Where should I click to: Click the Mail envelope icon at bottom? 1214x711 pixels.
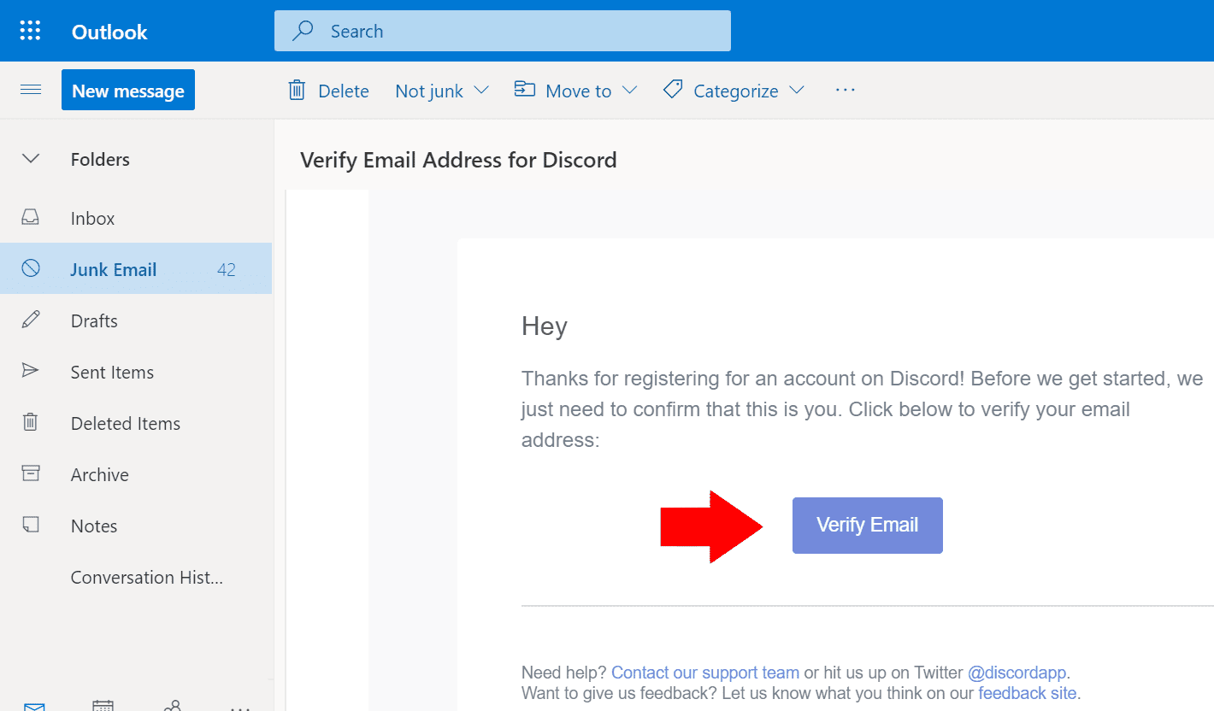34,706
